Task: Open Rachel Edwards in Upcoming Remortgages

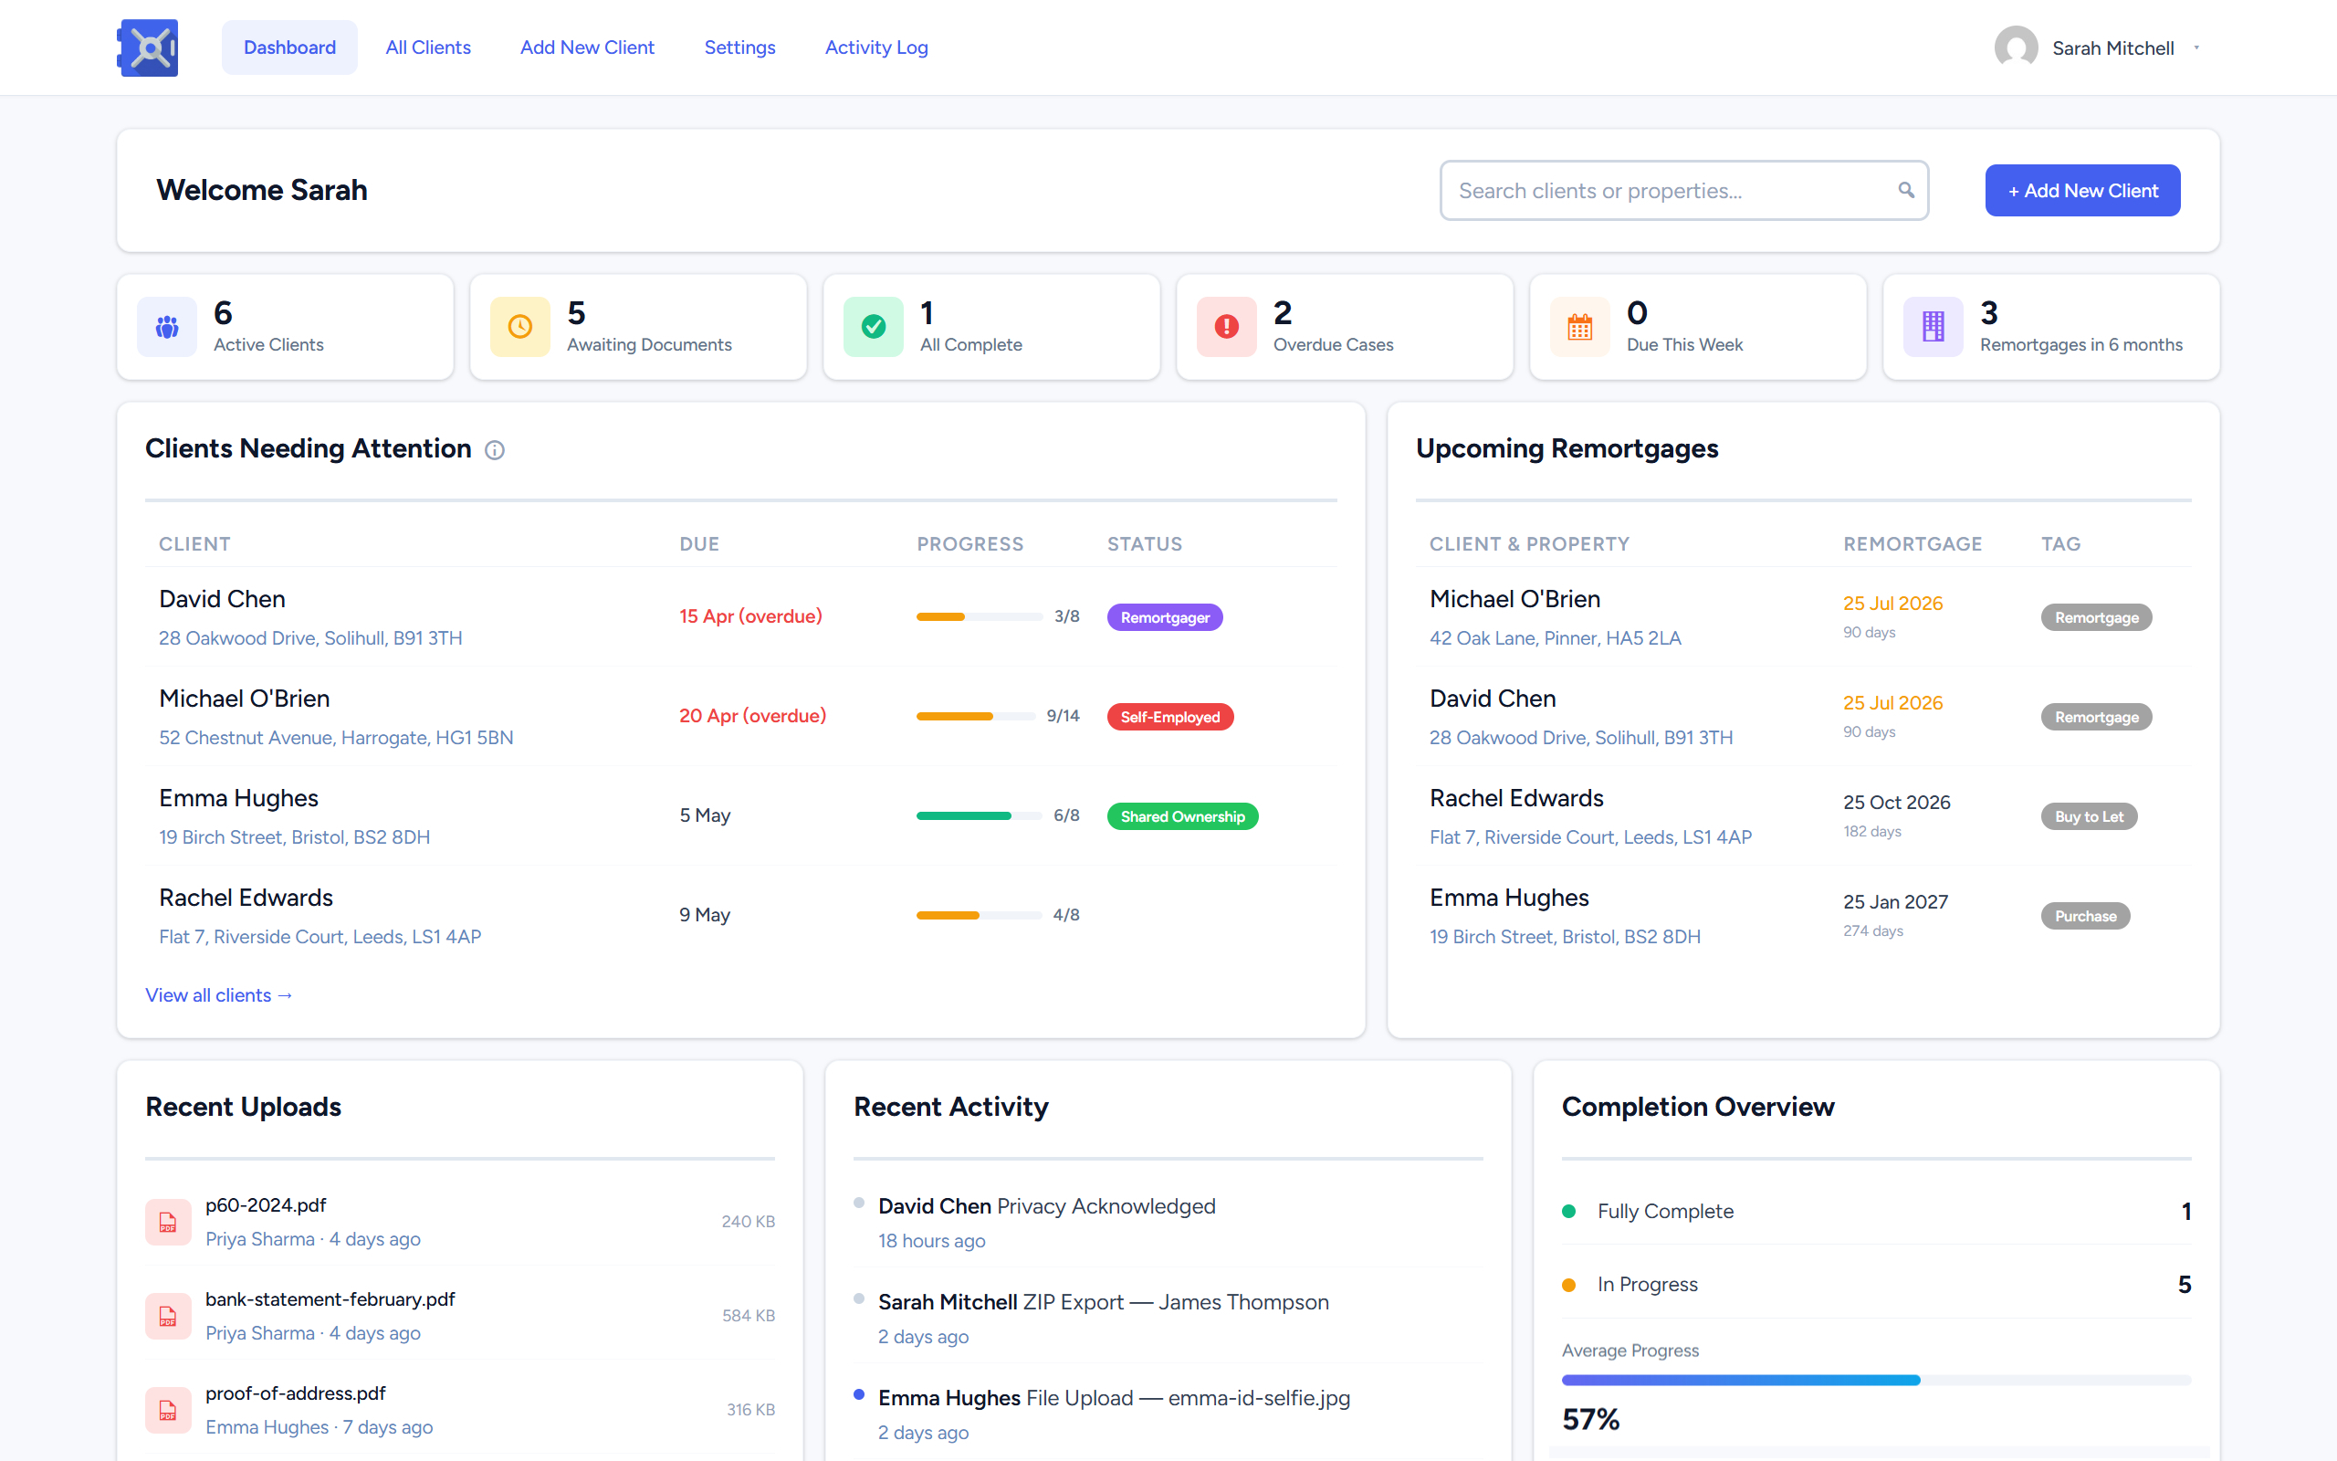Action: click(x=1516, y=798)
